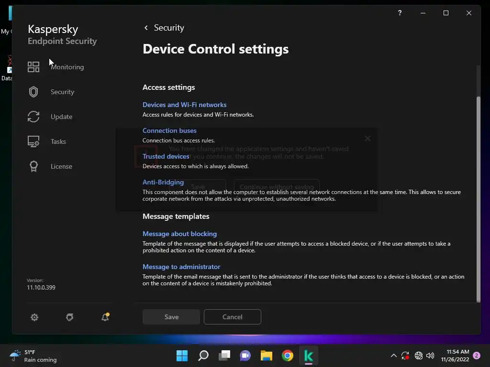Open the Windows Start menu

pos(182,356)
